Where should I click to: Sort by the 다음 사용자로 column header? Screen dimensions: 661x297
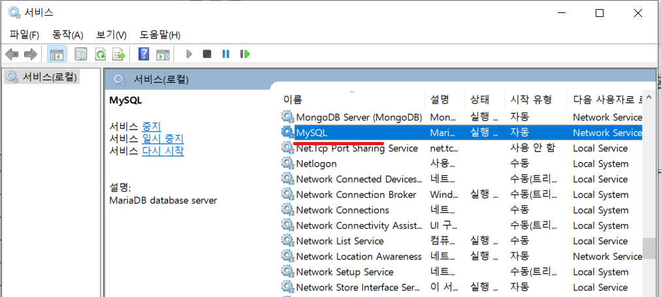tap(605, 100)
